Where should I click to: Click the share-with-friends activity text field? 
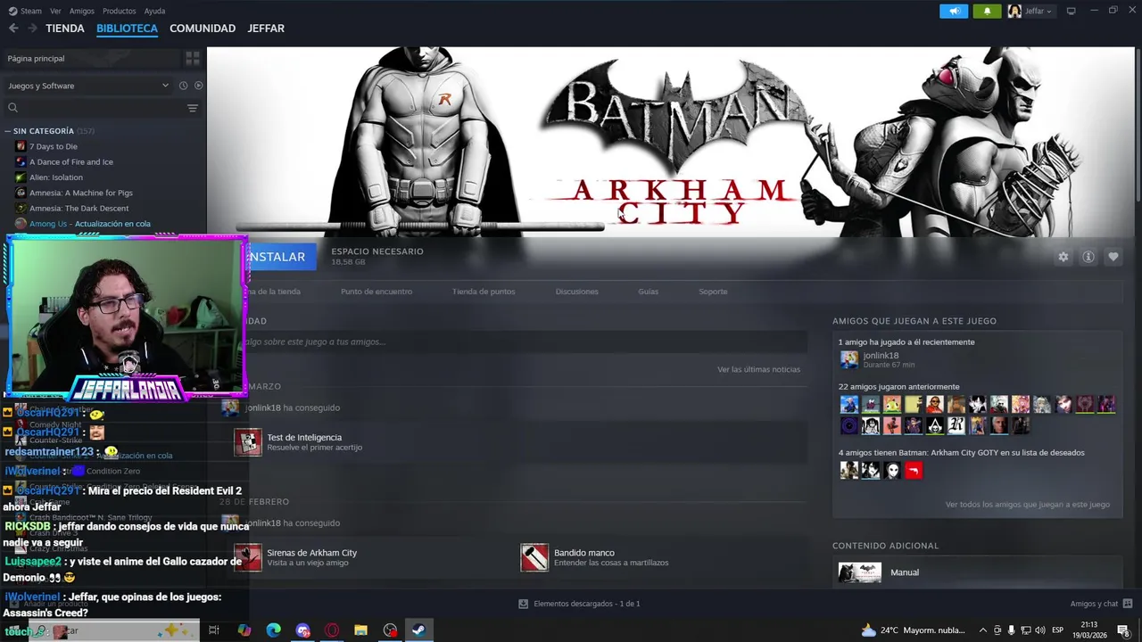[x=526, y=342]
